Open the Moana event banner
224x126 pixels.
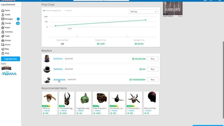click(9, 73)
